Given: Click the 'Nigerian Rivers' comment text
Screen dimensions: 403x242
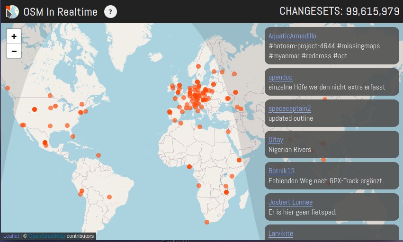Looking at the screenshot, I should pyautogui.click(x=290, y=150).
